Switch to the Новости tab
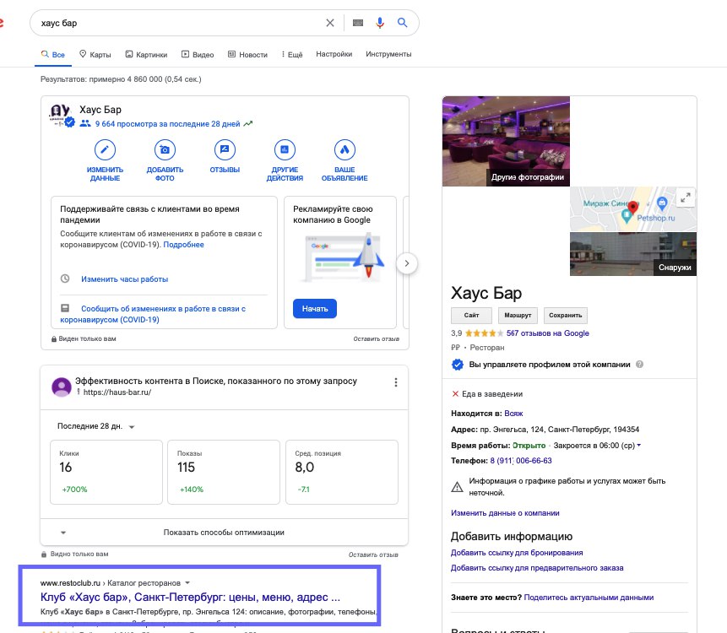The height and width of the screenshot is (633, 727). tap(247, 54)
